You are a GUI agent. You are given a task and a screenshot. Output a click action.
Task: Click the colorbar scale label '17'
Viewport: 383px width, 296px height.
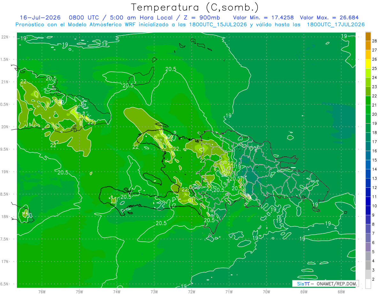(375, 142)
